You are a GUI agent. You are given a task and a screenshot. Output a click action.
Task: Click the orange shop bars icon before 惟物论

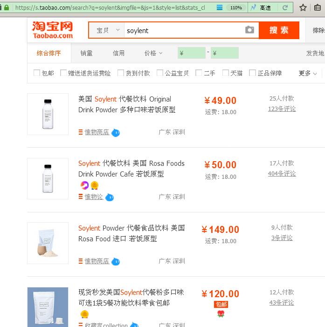[x=81, y=197]
